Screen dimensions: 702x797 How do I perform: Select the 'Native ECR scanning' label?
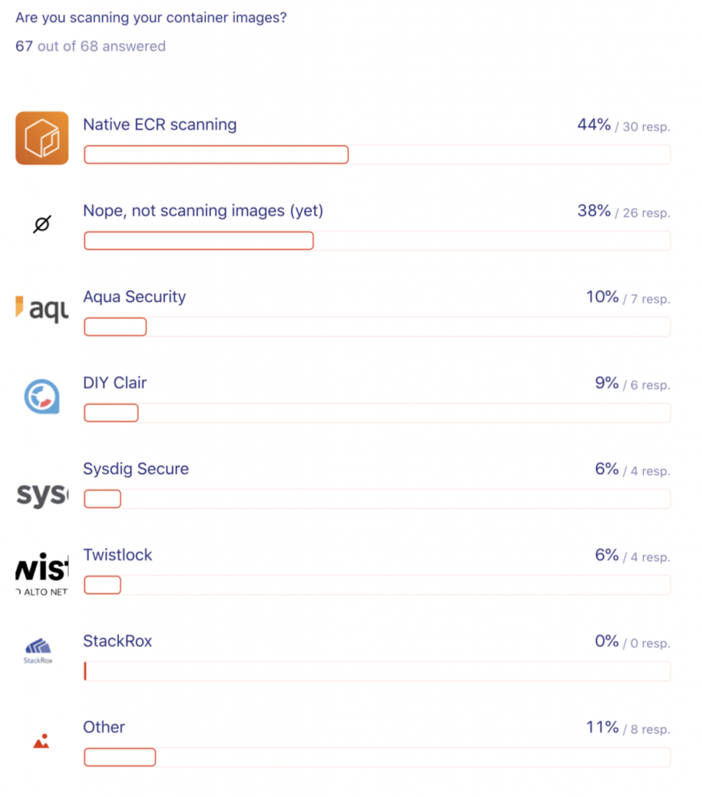point(160,125)
